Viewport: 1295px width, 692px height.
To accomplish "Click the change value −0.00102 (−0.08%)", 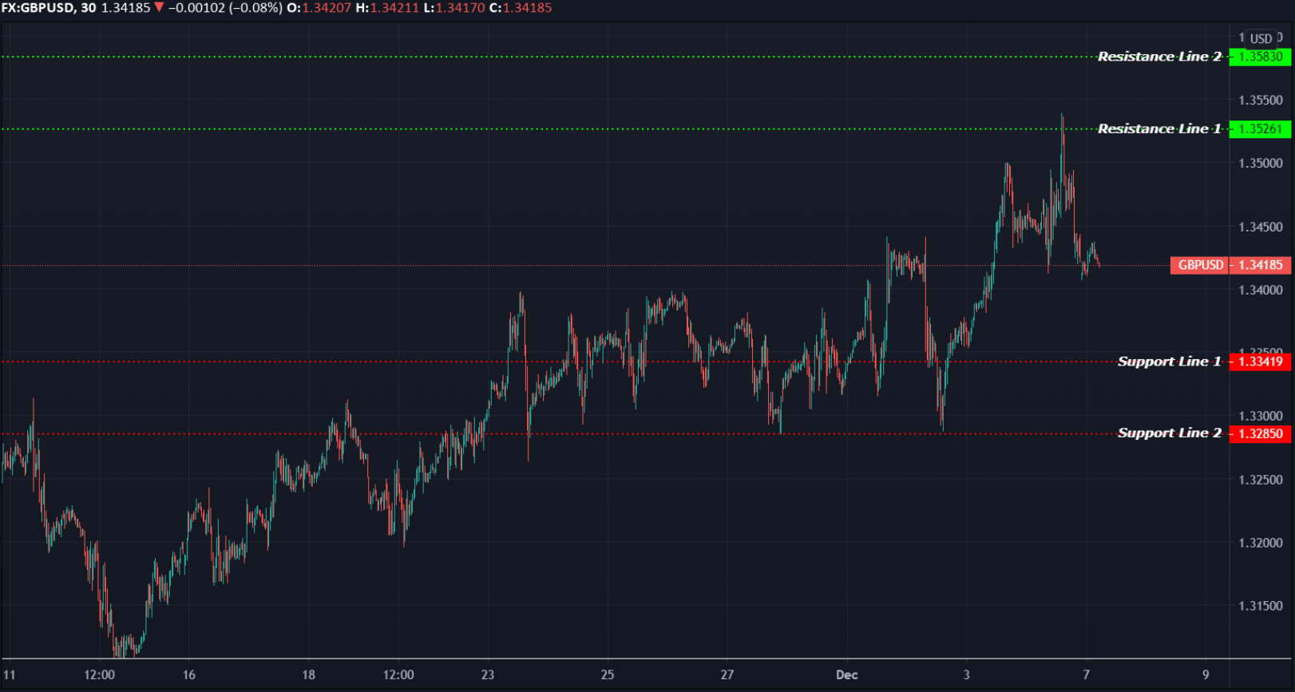I will pos(225,8).
